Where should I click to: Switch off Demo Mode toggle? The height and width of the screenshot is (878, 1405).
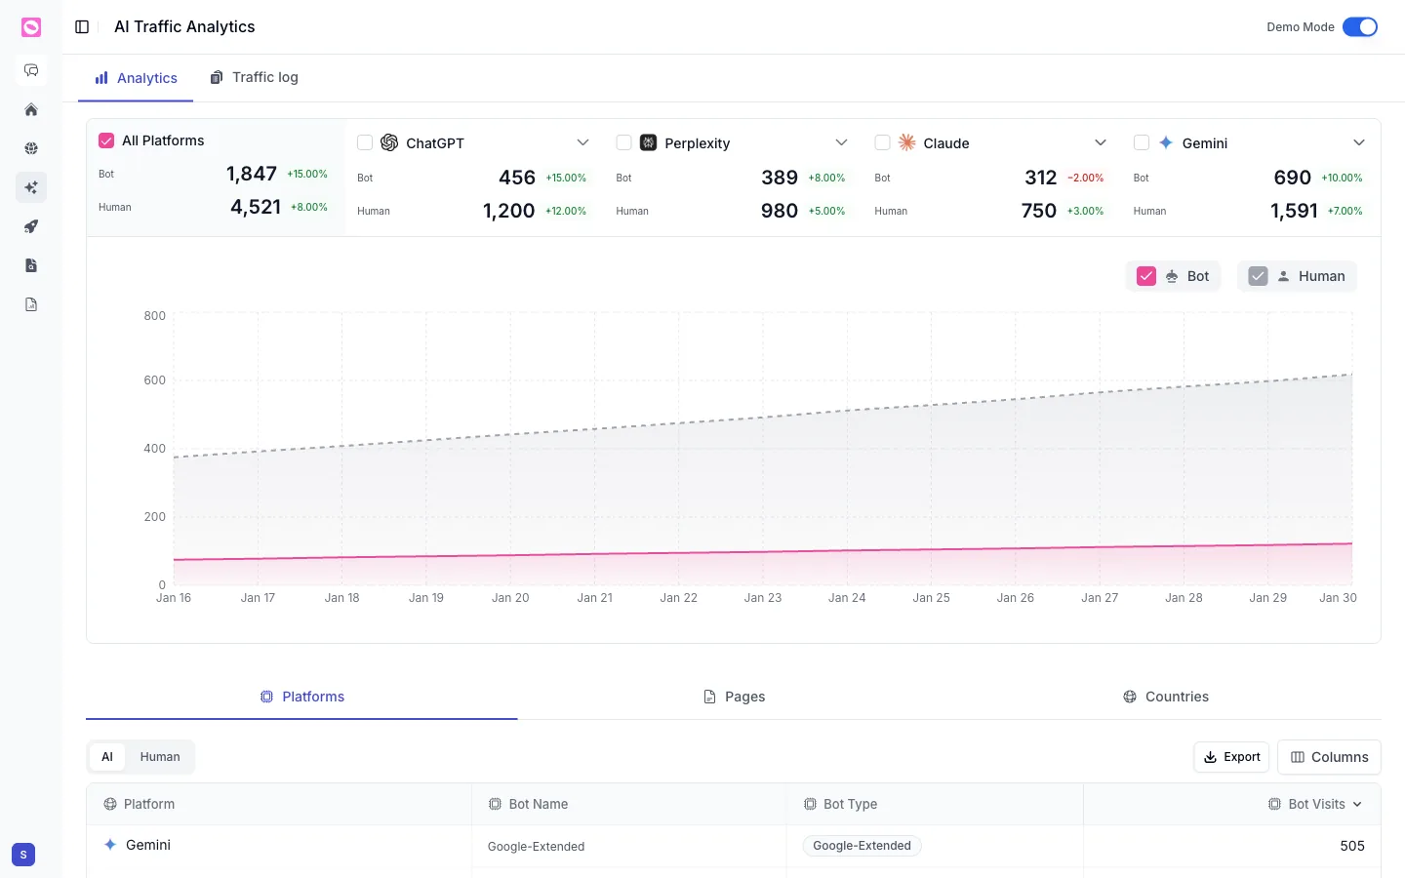click(1360, 27)
